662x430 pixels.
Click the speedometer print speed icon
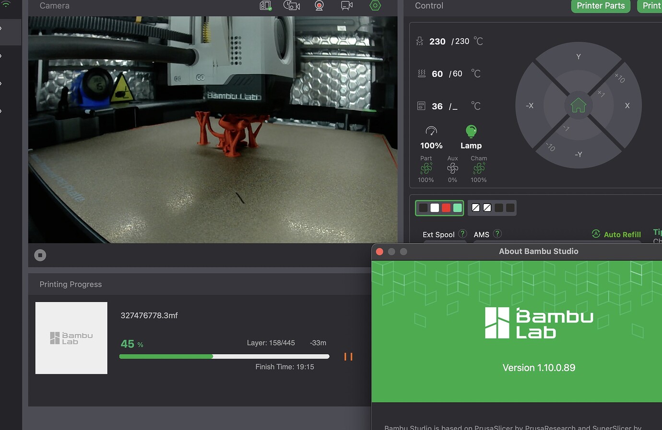[x=431, y=131]
